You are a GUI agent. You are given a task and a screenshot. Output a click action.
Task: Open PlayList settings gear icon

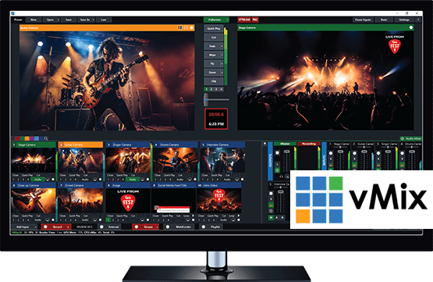coord(204,227)
